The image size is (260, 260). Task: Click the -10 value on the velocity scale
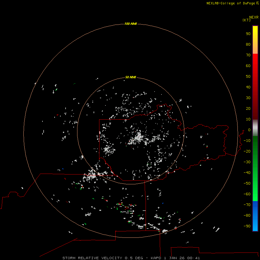(x=247, y=141)
